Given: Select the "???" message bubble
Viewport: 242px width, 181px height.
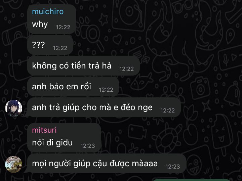Looking at the screenshot, I should (x=50, y=45).
